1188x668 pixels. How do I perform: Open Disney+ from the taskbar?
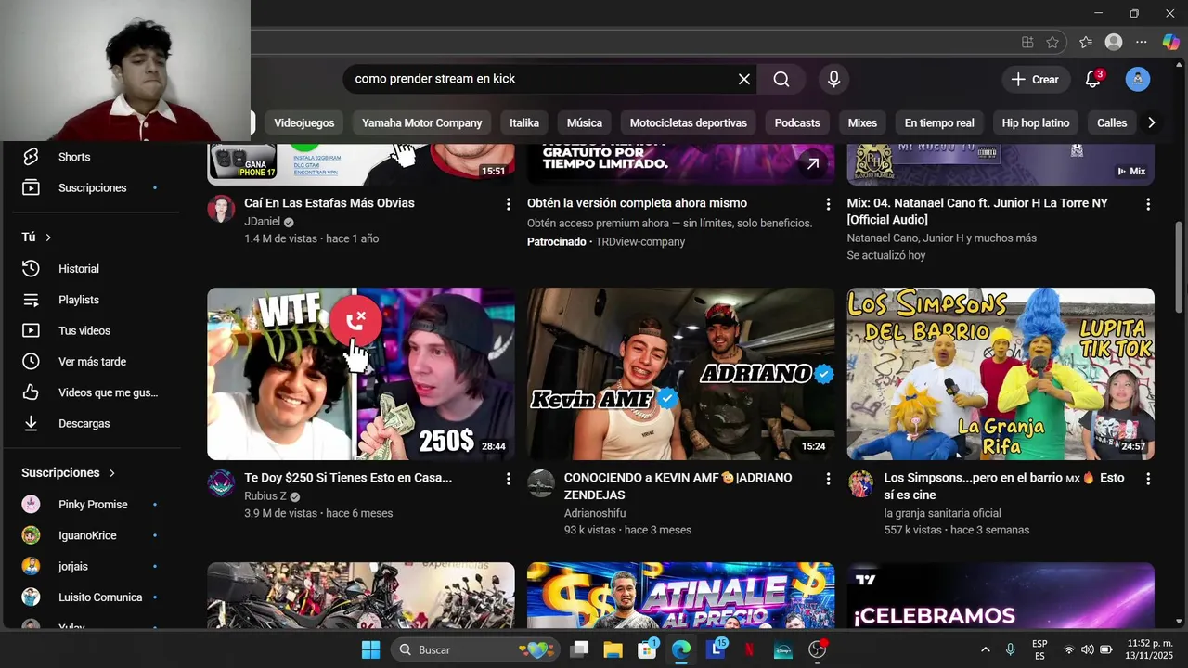pos(782,649)
